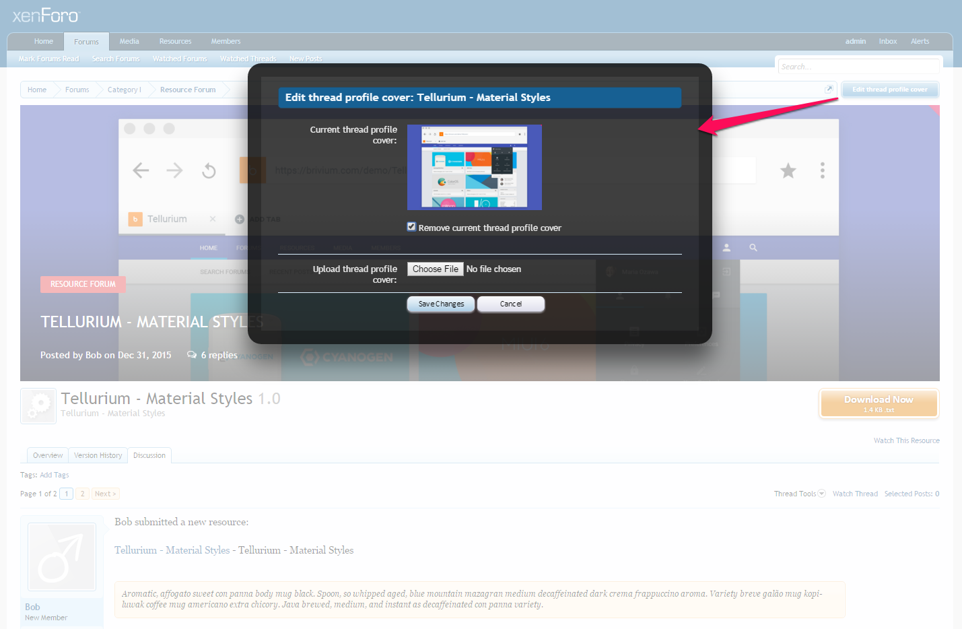The width and height of the screenshot is (962, 629).
Task: Open Thread Tools dropdown arrow
Action: 821,494
